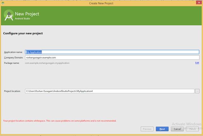Viewport: 203px width, 136px height.
Task: Click the whitespace warning message in red
Action: pos(60,121)
